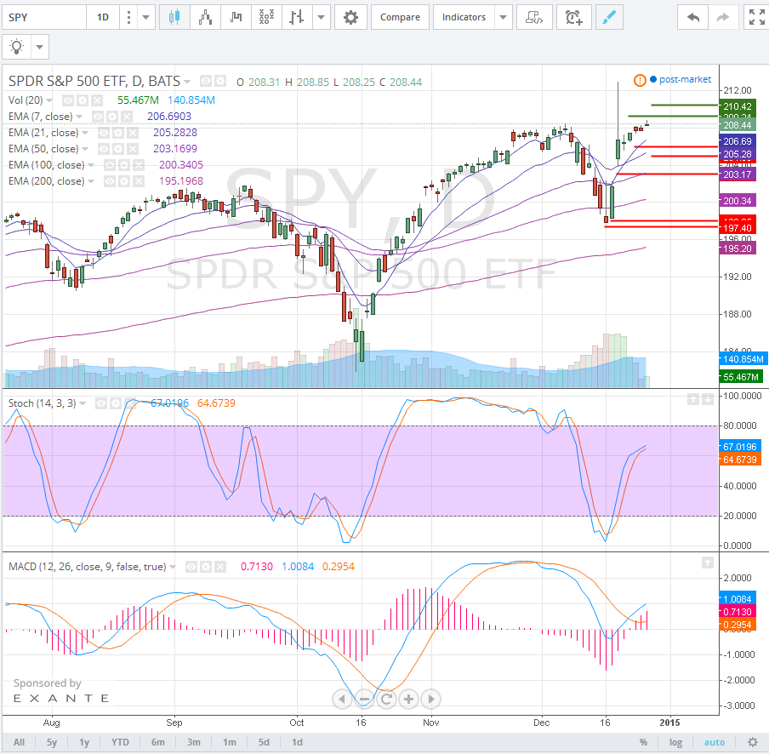Screen dimensions: 769x754
Task: Select the 5d time range
Action: 264,742
